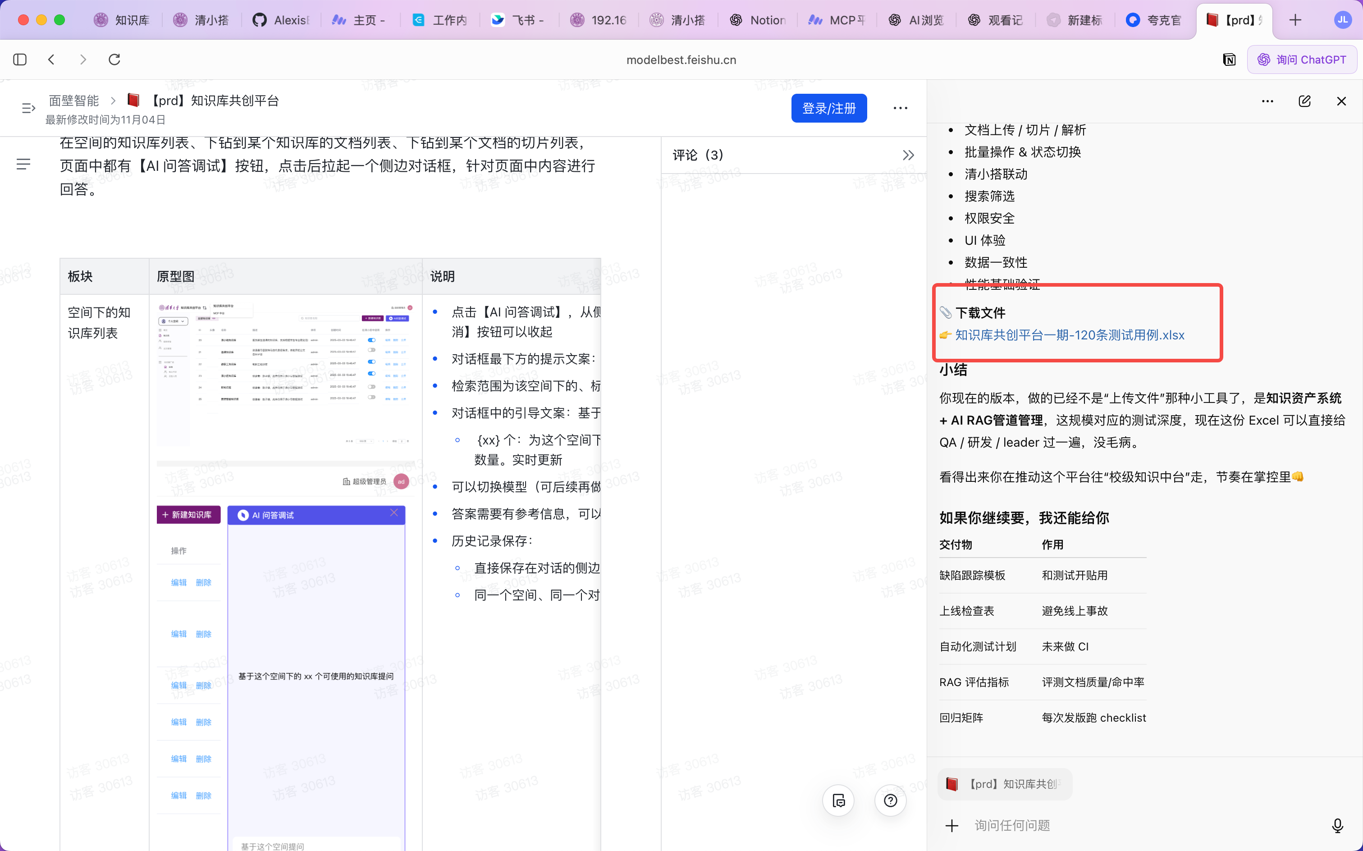Activate voice input microphone icon
Viewport: 1363px width, 851px height.
pyautogui.click(x=1338, y=826)
